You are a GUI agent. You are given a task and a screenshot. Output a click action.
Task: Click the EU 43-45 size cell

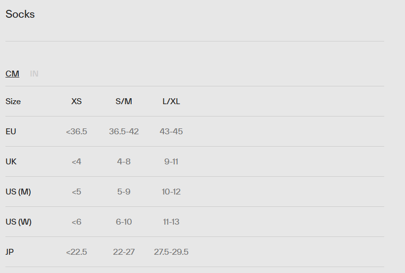click(171, 131)
